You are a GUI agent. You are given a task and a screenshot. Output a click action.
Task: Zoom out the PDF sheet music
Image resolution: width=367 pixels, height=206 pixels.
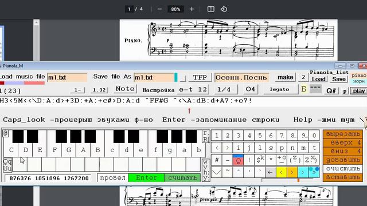tap(160, 9)
